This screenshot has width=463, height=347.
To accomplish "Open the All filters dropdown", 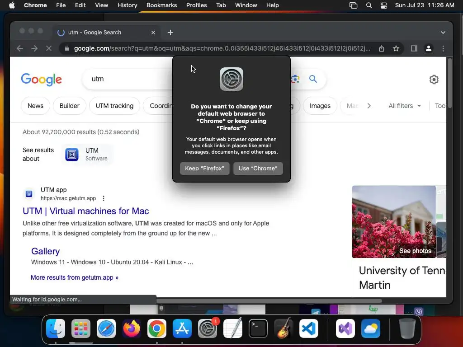I will 405,106.
